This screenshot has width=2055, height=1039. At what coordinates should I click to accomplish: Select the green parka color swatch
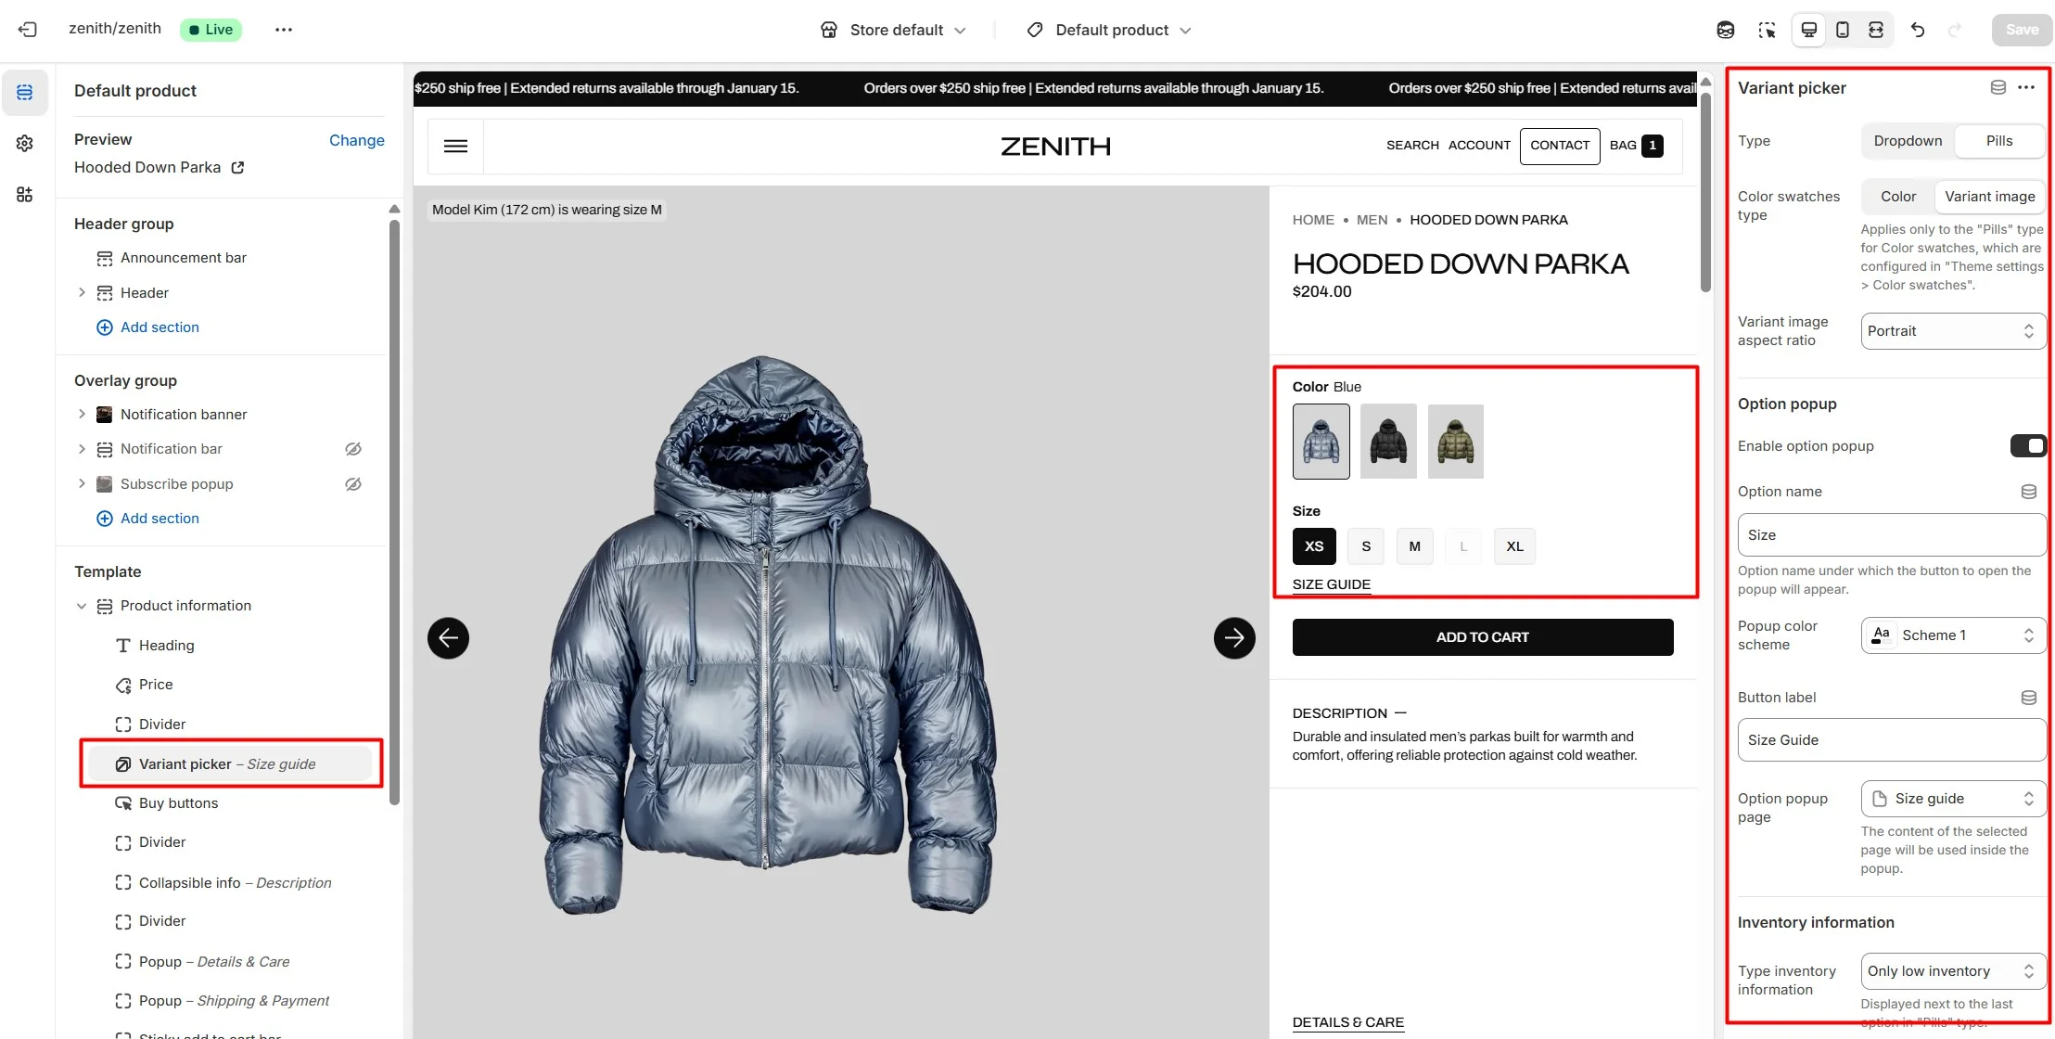[x=1455, y=442]
